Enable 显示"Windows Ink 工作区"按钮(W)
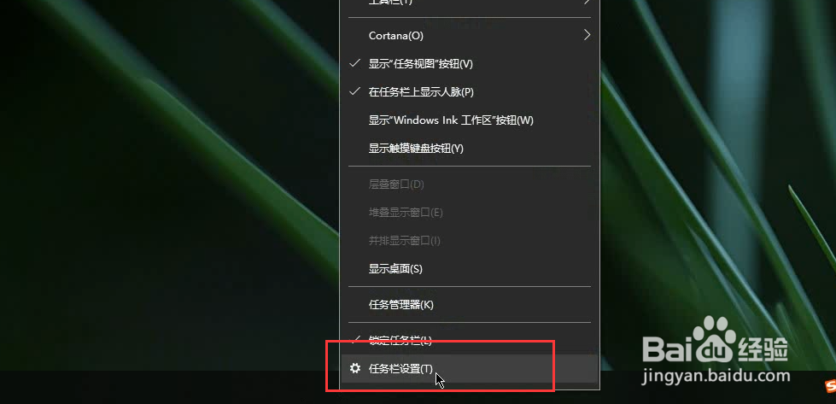The height and width of the screenshot is (404, 836). (469, 120)
